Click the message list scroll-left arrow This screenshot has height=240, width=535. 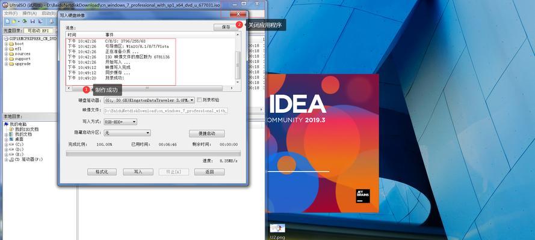pos(69,88)
